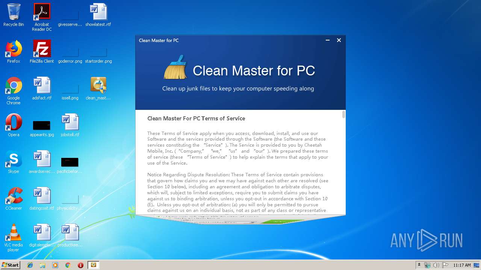The width and height of the screenshot is (481, 270).
Task: Open the Skype desktop shortcut
Action: tap(14, 162)
